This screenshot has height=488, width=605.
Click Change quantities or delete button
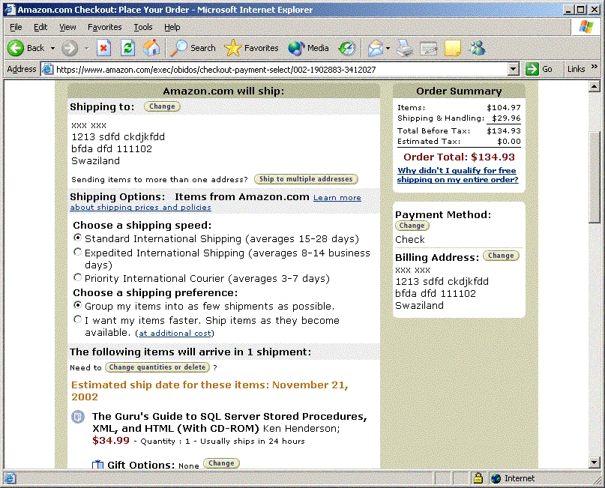[x=157, y=367]
